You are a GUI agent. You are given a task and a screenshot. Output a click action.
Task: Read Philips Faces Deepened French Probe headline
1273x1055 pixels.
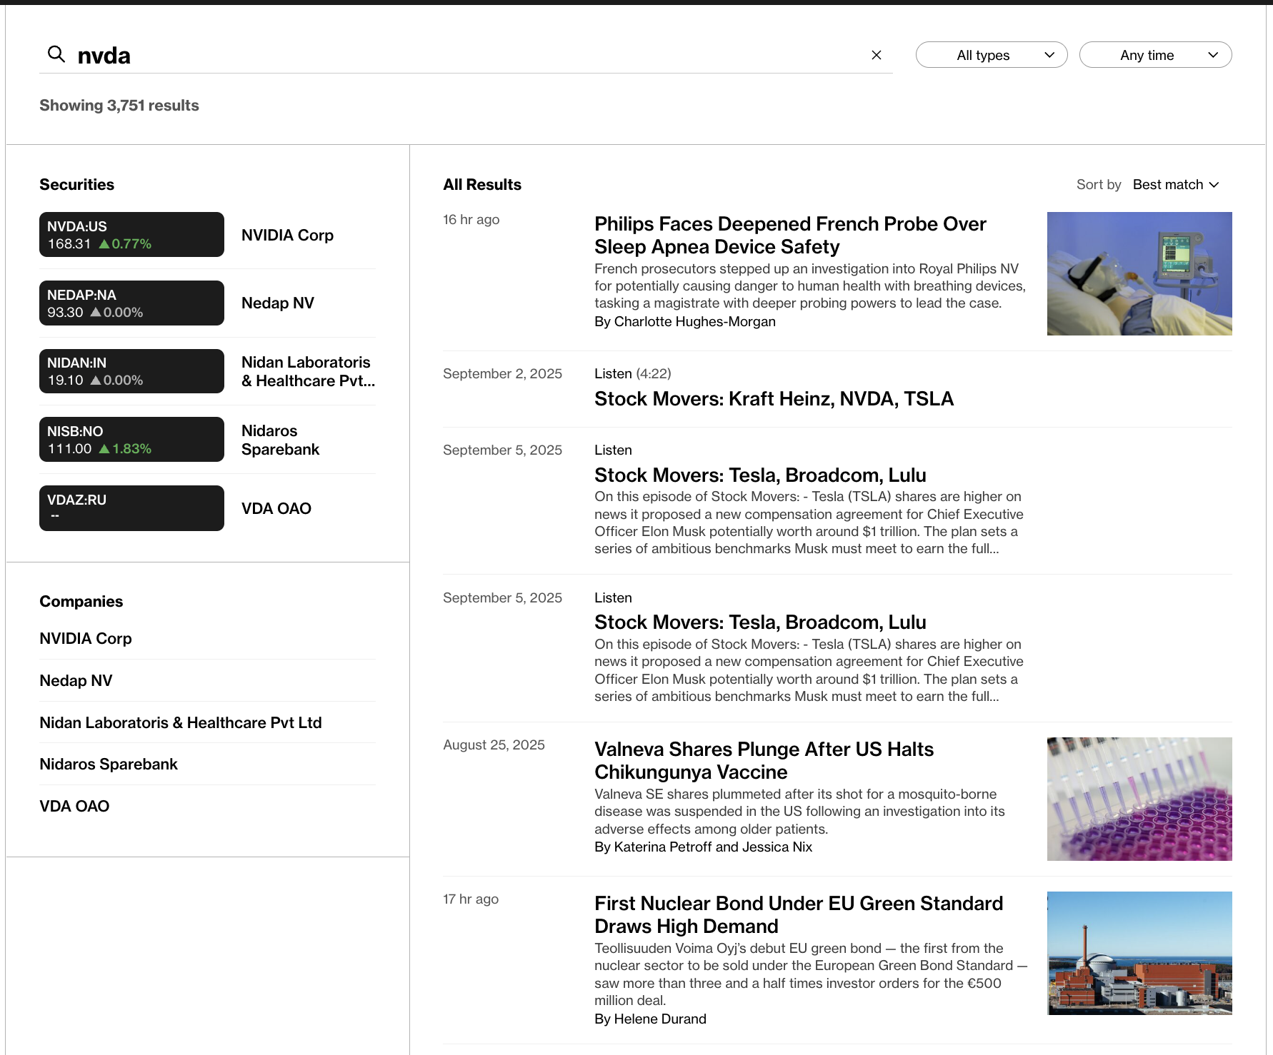[789, 235]
